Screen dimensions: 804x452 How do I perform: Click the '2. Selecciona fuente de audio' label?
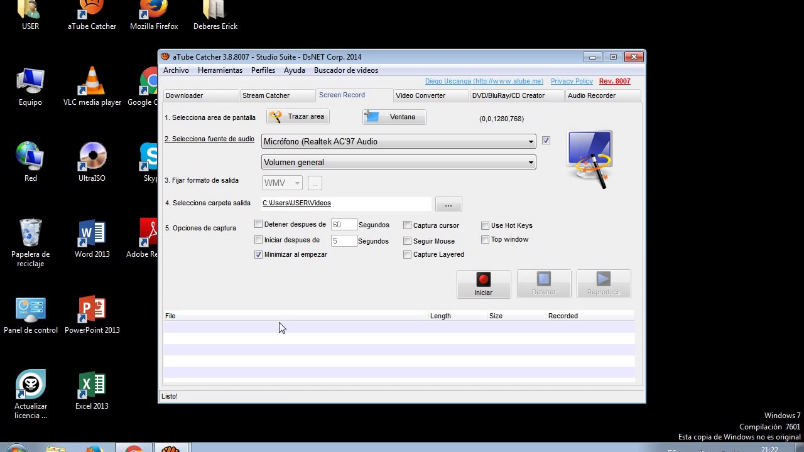click(x=209, y=139)
